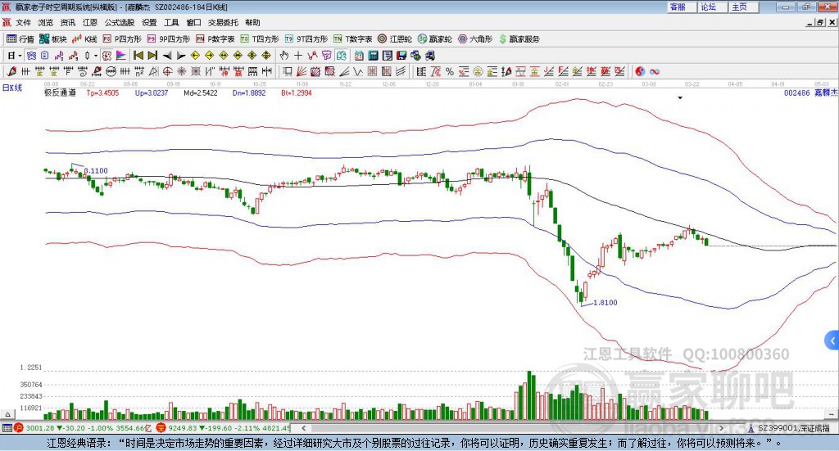Click the 日K线 chart label
Screen dimensions: 839x451
(x=12, y=88)
